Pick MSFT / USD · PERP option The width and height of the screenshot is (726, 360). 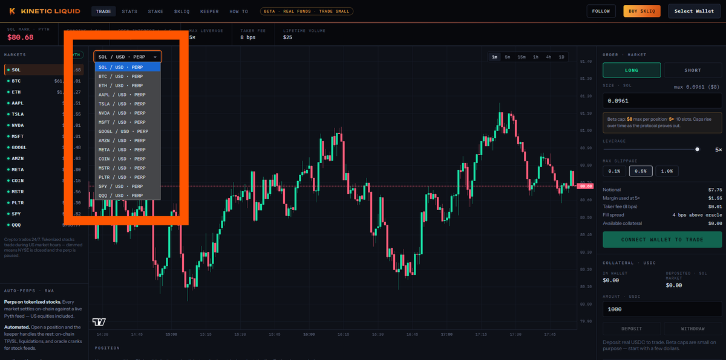[128, 122]
